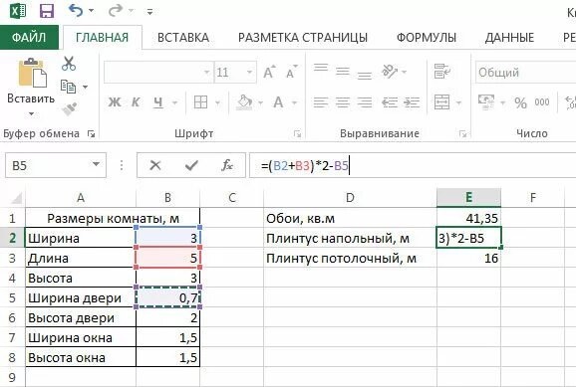Apply Percent style format
Viewport: 576px width, 387px height.
pyautogui.click(x=520, y=102)
